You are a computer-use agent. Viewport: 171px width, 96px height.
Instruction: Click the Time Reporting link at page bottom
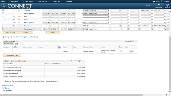[7, 91]
